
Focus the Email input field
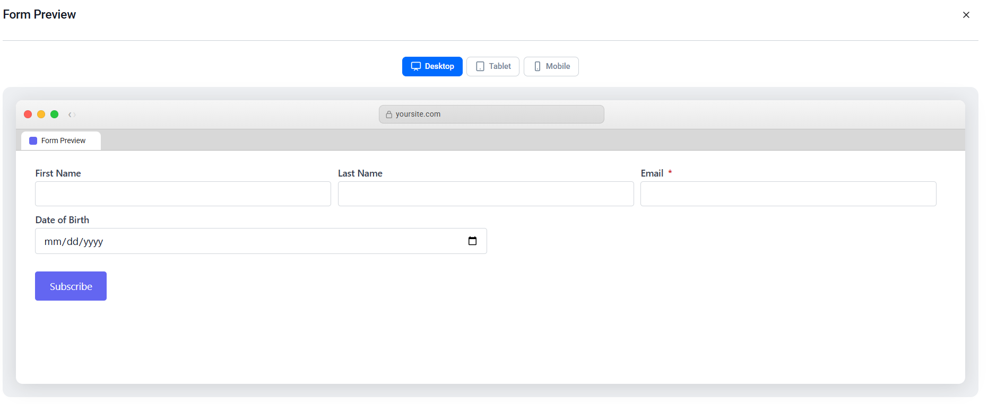click(788, 194)
